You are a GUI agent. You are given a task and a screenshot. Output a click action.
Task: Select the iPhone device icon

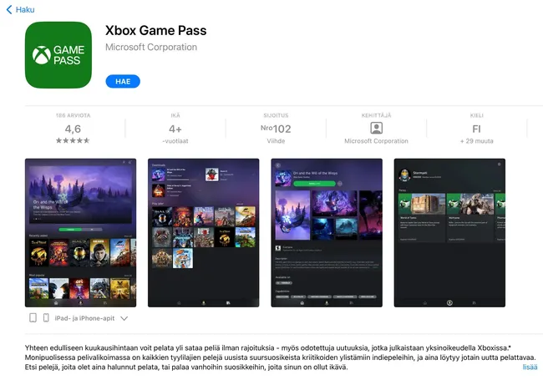pos(46,317)
